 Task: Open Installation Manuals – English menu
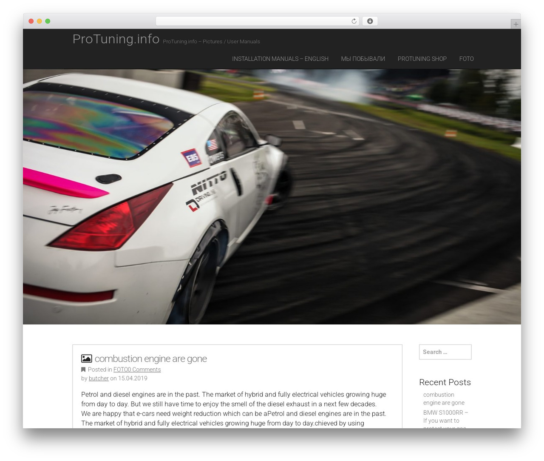(280, 59)
